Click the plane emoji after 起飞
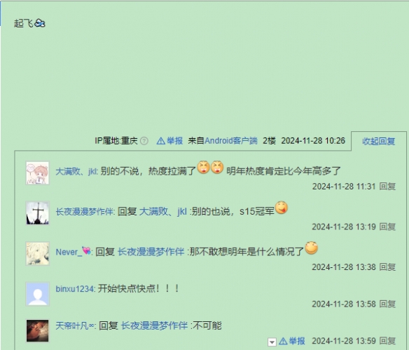This screenshot has height=350, width=409. coord(40,23)
